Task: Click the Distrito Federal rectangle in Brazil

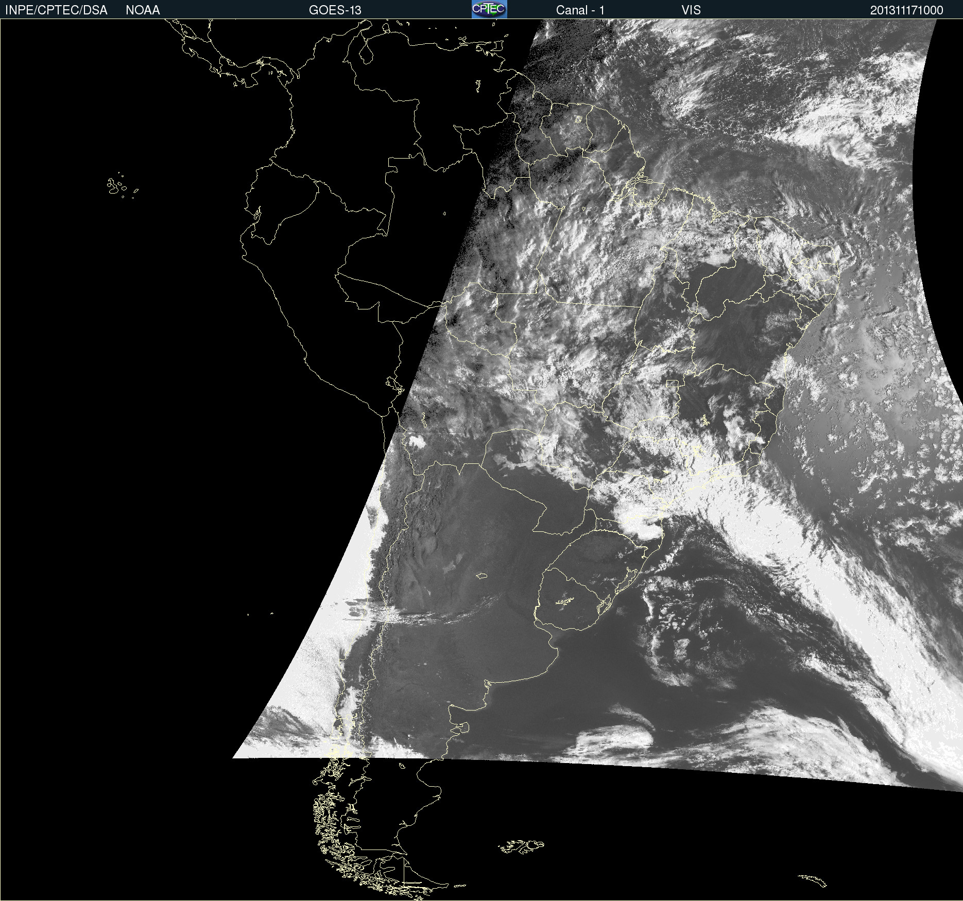Action: tap(672, 383)
